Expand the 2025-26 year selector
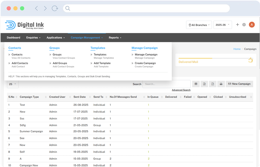Screen dimensions: 260x167 222,25
